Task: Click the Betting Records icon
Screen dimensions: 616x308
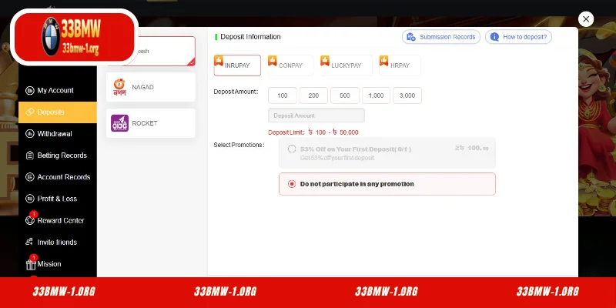Action: point(30,156)
